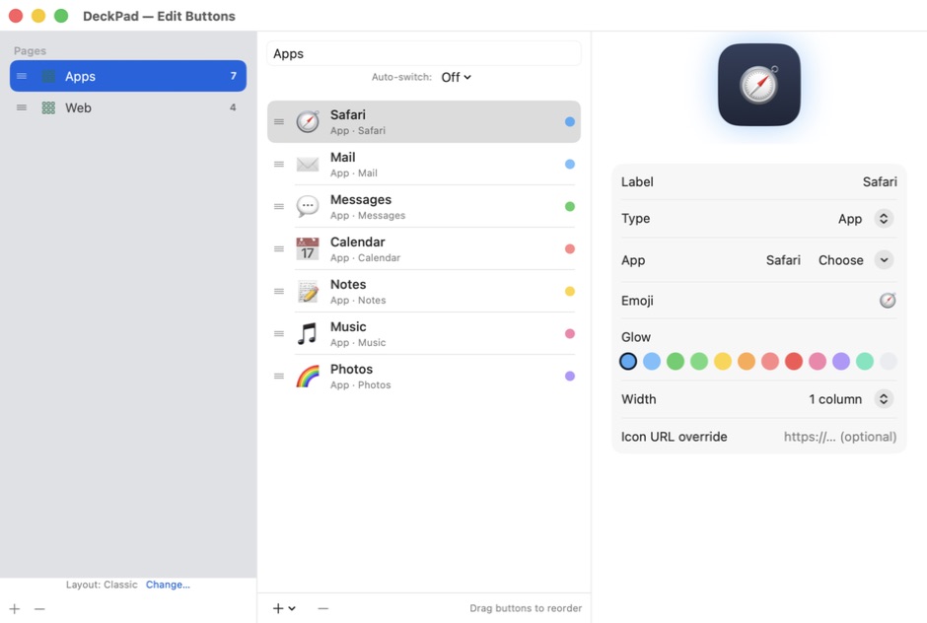Click the Choose button for the app
Viewport: 927px width, 623px height.
(x=840, y=260)
